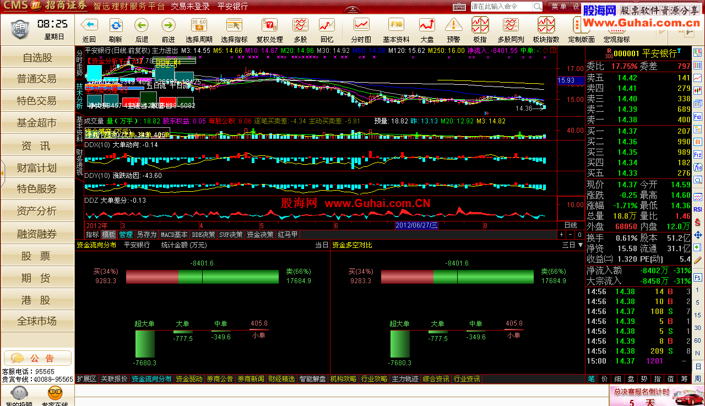Click the 智远理财服务平台 title link
The width and height of the screenshot is (705, 406).
point(129,7)
